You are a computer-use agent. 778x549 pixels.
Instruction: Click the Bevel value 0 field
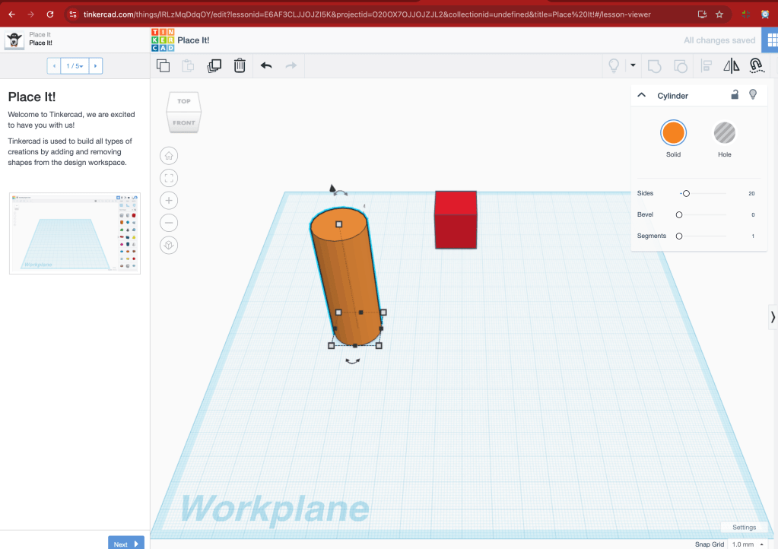(x=753, y=214)
